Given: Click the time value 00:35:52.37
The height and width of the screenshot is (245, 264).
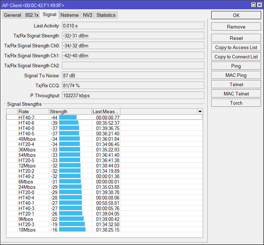Looking at the screenshot, I should [x=108, y=123].
